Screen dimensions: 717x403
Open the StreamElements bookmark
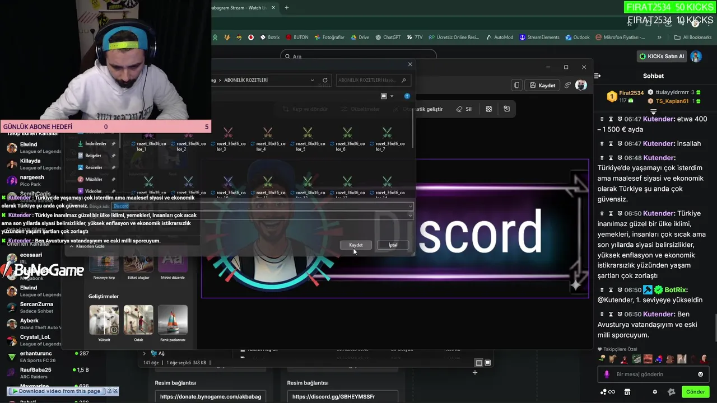click(x=539, y=38)
